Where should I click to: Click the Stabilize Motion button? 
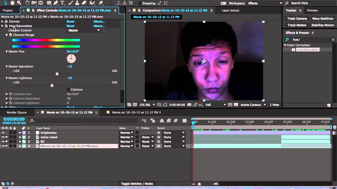tap(323, 25)
